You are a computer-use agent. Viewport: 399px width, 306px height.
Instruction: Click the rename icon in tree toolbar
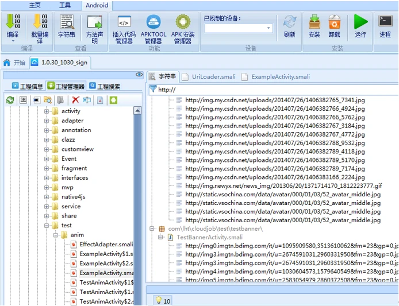87,100
